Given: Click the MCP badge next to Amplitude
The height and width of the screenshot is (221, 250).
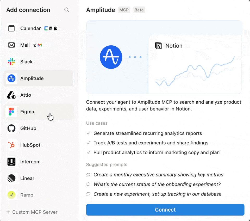Looking at the screenshot, I should click(124, 10).
